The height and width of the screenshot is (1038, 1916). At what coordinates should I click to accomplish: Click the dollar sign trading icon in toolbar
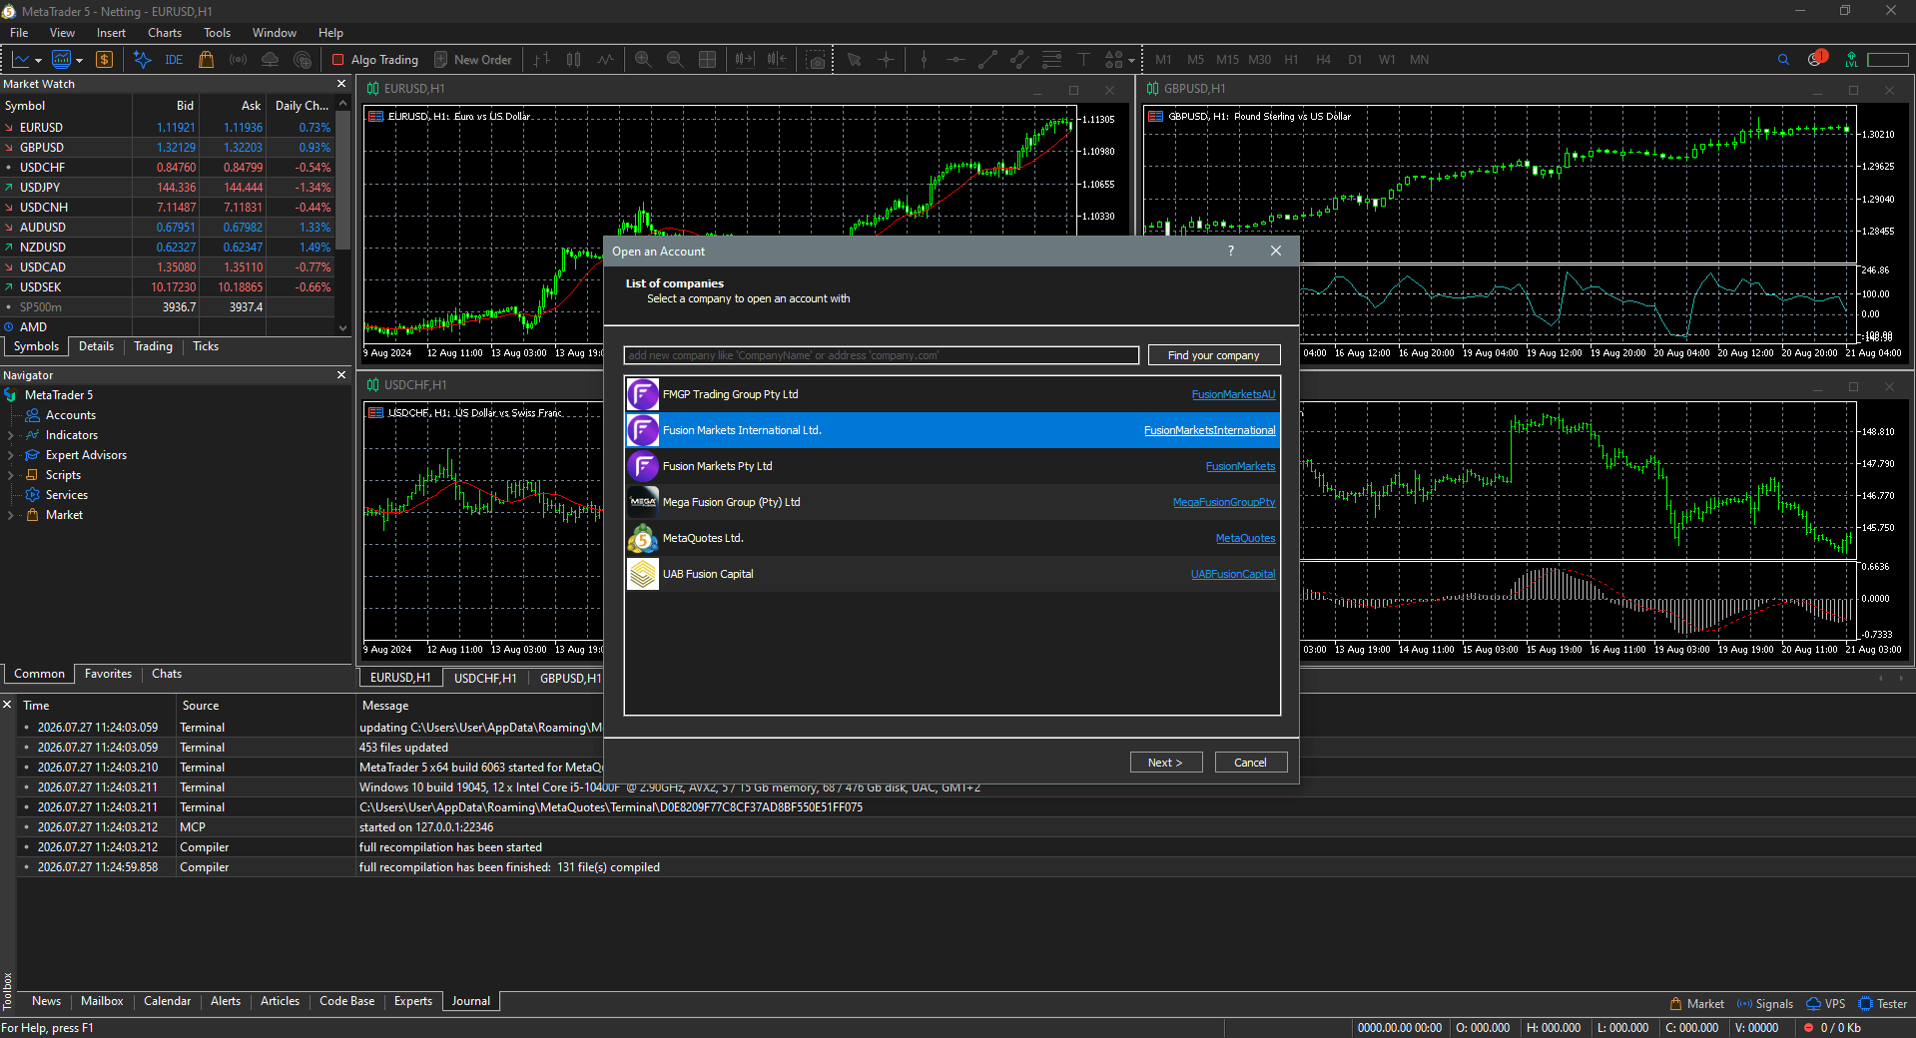pos(104,60)
